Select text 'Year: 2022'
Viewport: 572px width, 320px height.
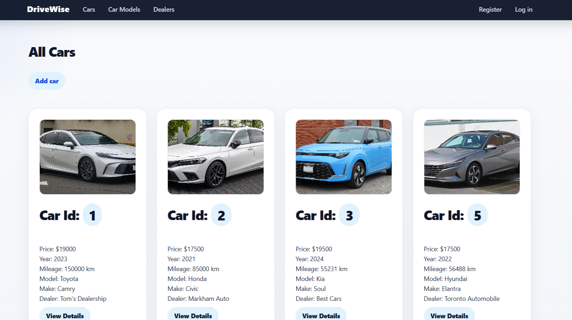438,259
